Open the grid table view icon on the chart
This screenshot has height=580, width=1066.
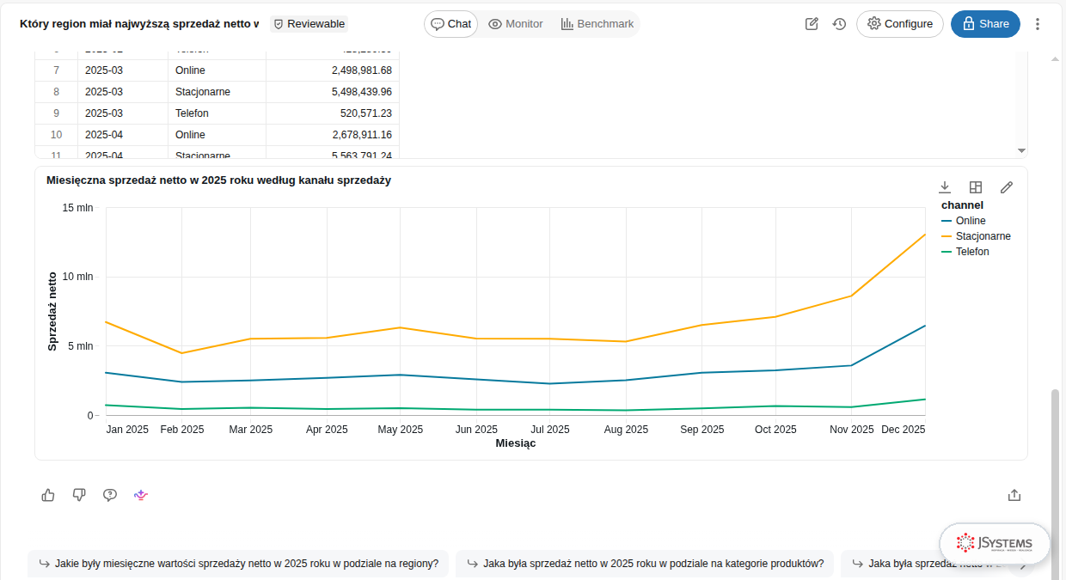pyautogui.click(x=976, y=187)
